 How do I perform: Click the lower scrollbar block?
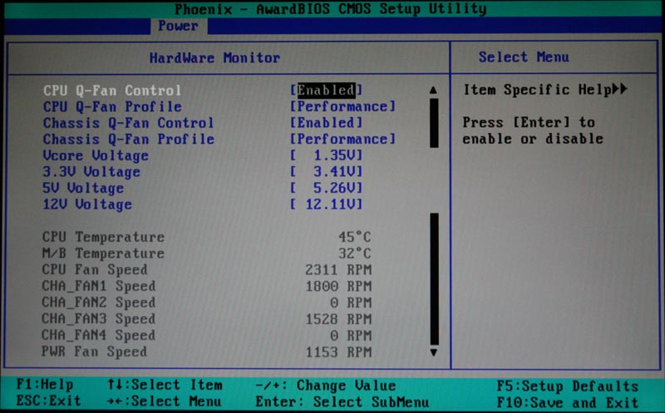(434, 279)
